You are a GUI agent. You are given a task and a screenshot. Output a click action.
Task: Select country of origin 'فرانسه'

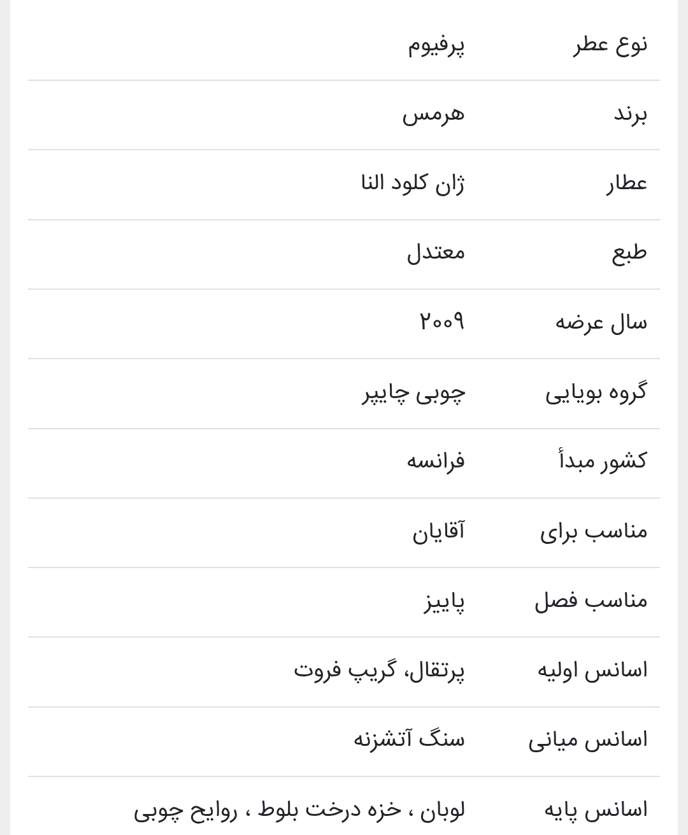[436, 460]
